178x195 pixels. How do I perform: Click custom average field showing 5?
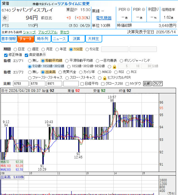click(x=123, y=66)
